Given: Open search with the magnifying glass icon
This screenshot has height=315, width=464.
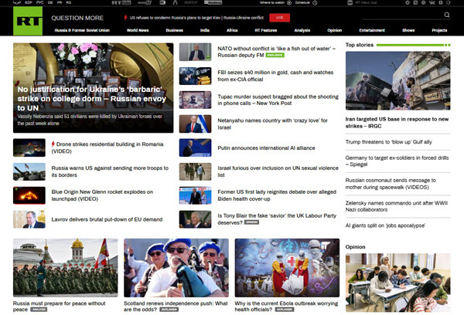Looking at the screenshot, I should [x=447, y=15].
